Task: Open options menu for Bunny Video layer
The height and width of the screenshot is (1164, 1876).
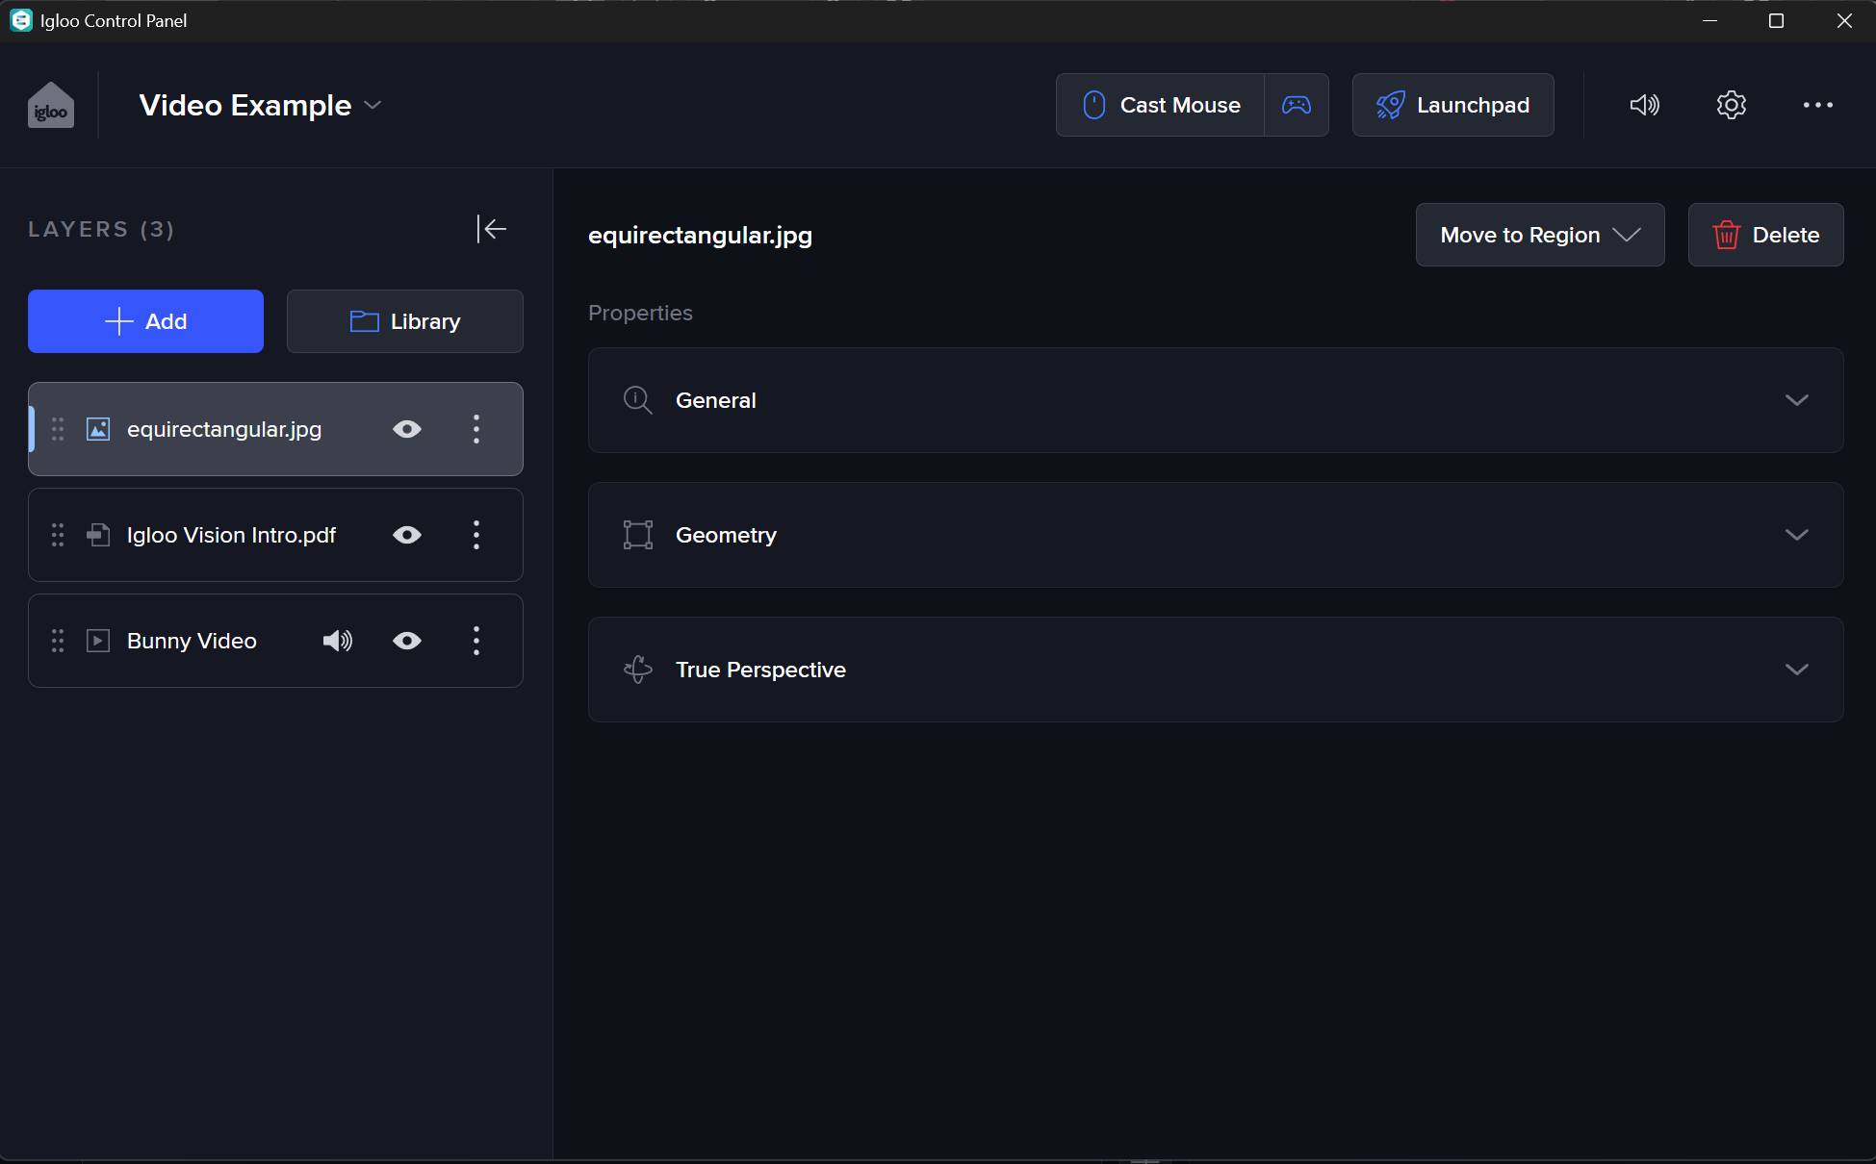Action: click(x=476, y=641)
